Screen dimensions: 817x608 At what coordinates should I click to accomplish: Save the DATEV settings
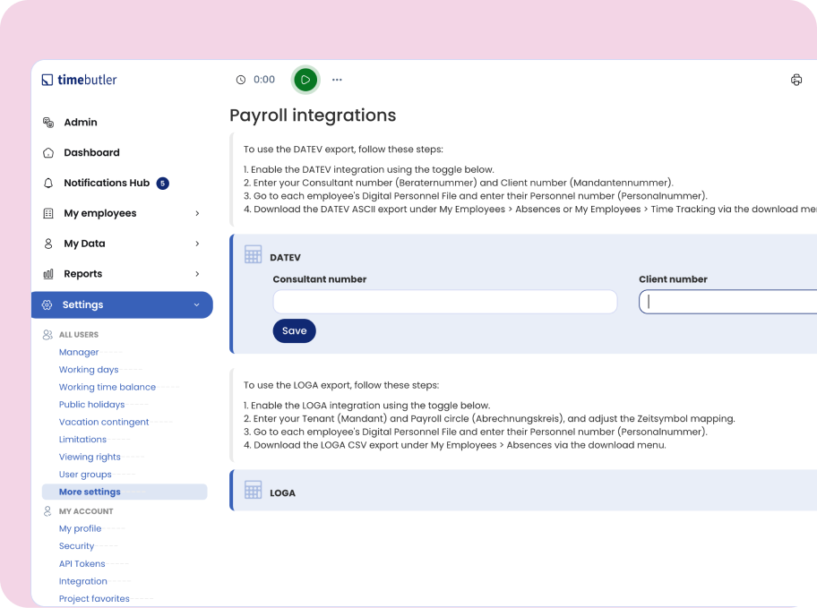tap(295, 330)
